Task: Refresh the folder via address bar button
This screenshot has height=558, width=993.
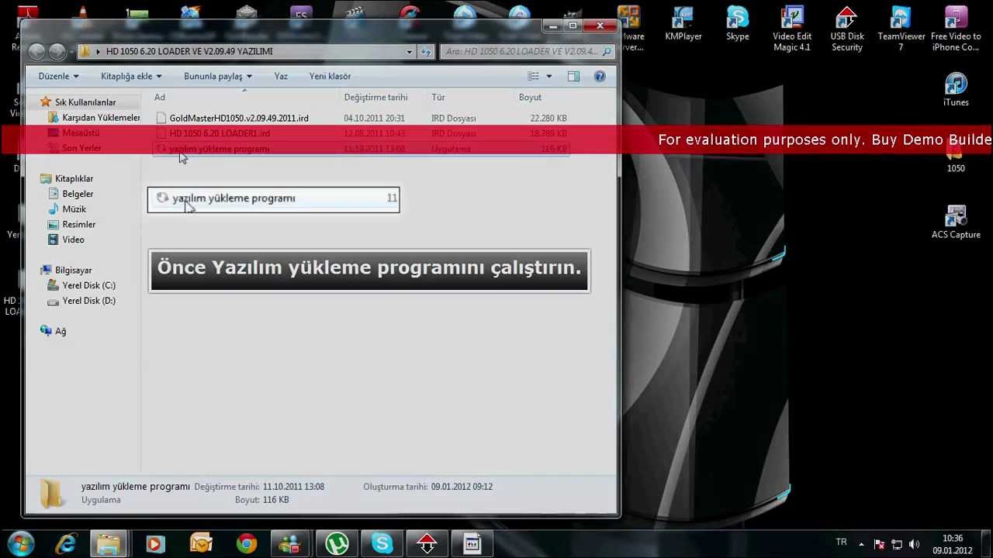Action: [x=425, y=51]
